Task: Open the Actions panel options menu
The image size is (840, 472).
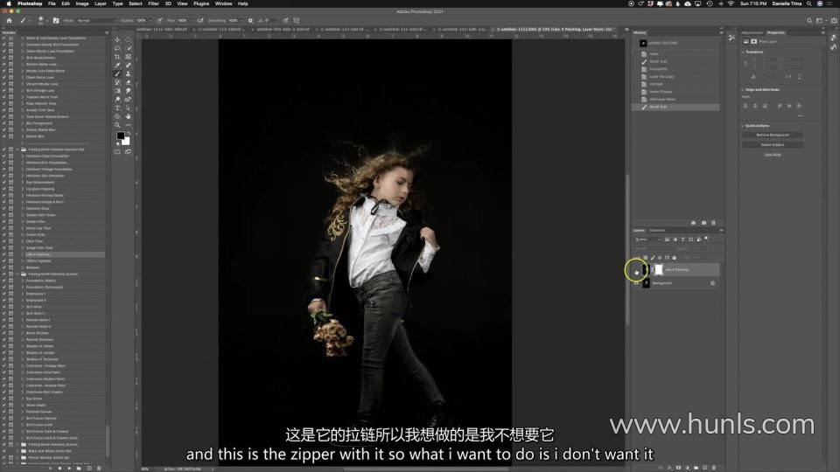Action: (107, 32)
